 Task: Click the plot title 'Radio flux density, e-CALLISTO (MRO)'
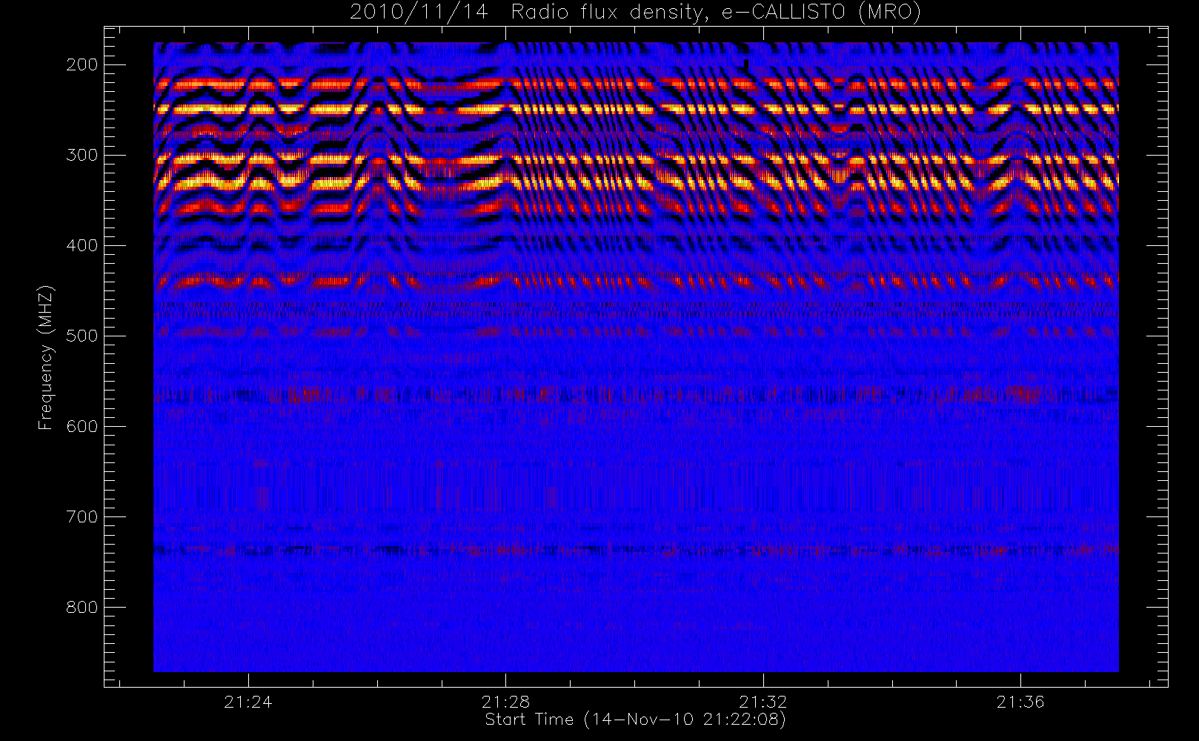pyautogui.click(x=716, y=13)
